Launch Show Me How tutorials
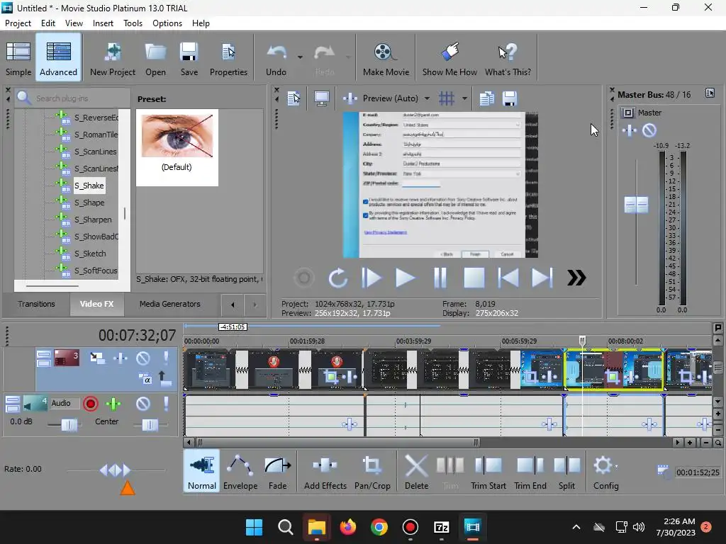 pyautogui.click(x=449, y=58)
